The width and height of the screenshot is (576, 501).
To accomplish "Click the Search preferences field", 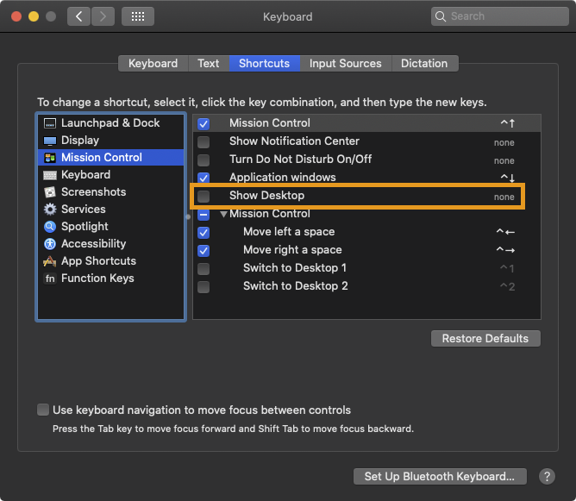I will click(x=499, y=16).
